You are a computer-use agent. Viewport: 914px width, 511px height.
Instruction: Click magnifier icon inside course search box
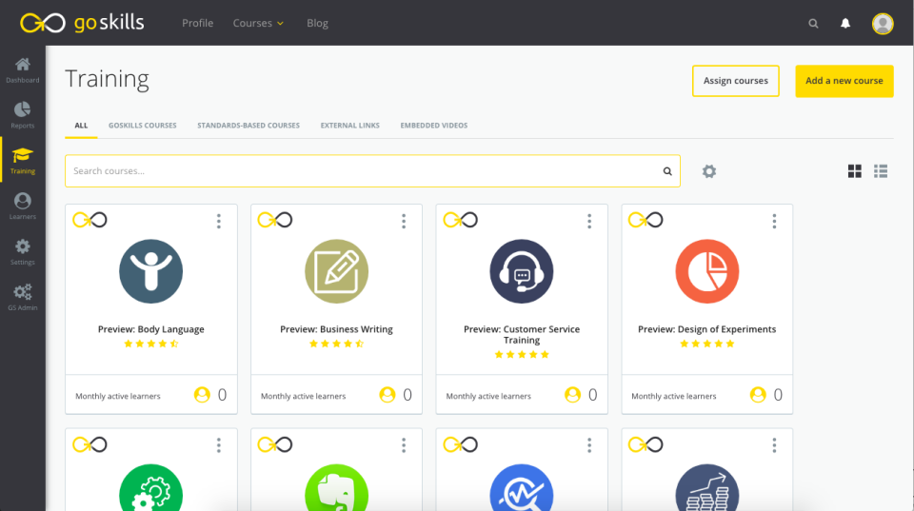667,171
